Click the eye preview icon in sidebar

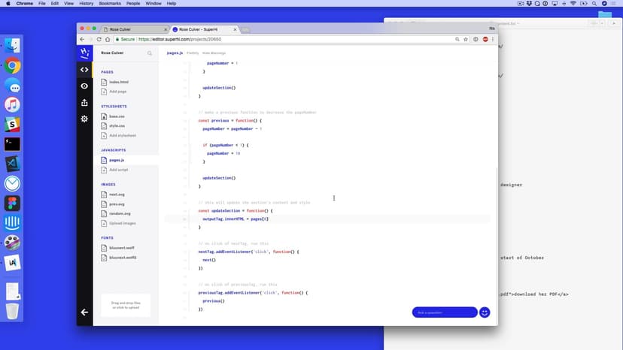point(84,86)
